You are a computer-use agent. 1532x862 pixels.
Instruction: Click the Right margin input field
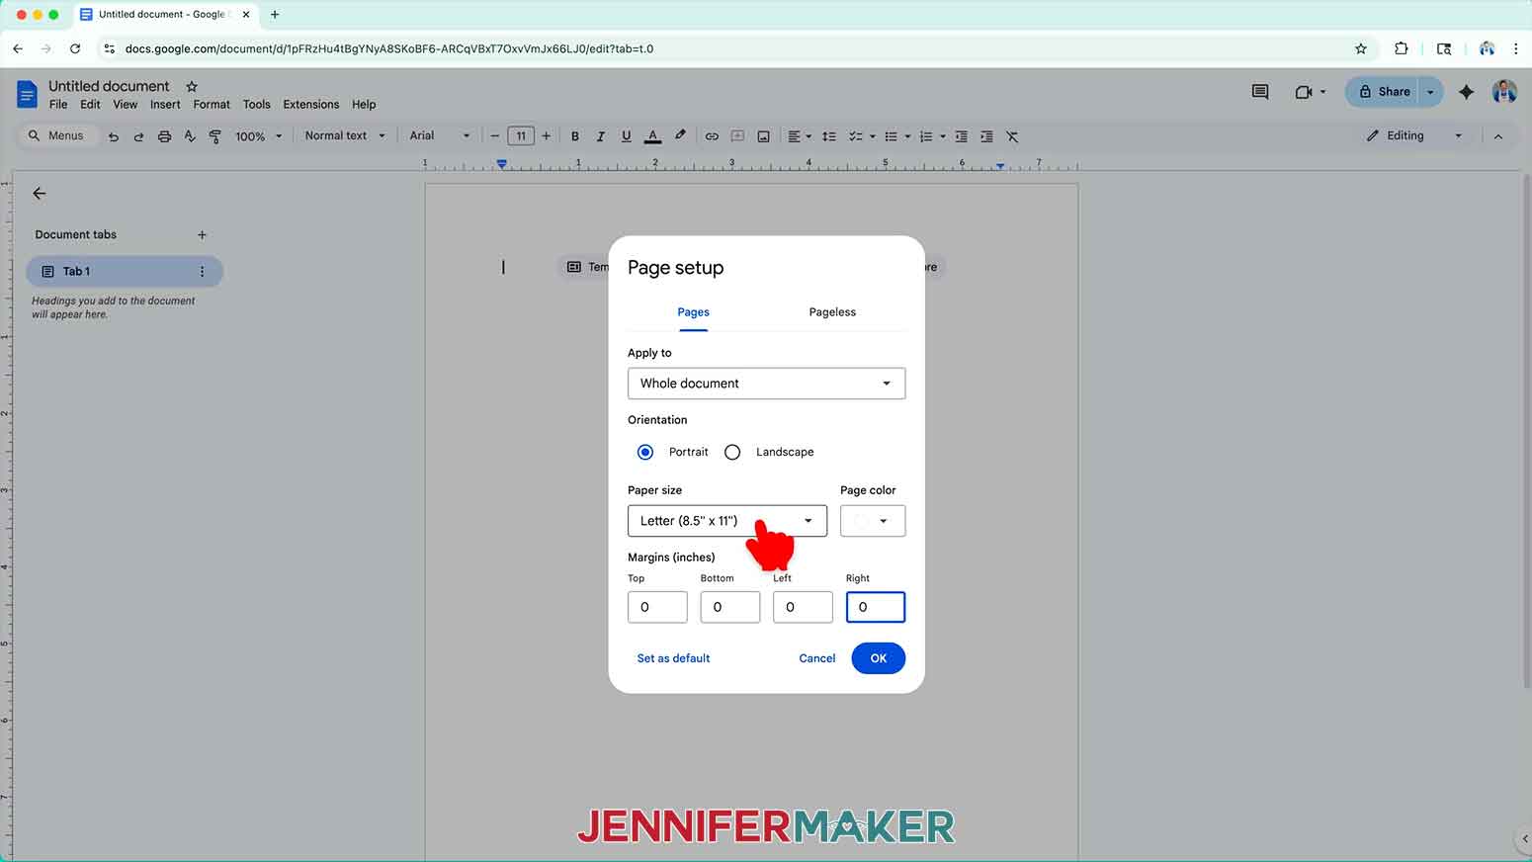876,607
